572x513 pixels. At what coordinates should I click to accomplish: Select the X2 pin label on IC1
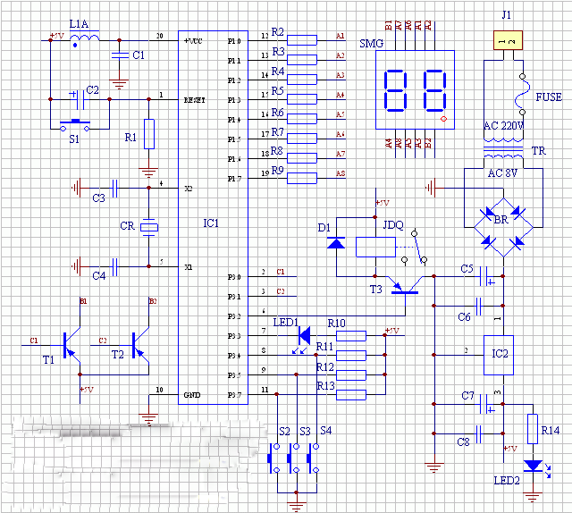(189, 189)
